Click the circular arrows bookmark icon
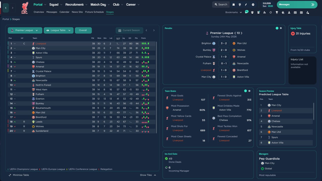The image size is (322, 181). click(x=271, y=12)
